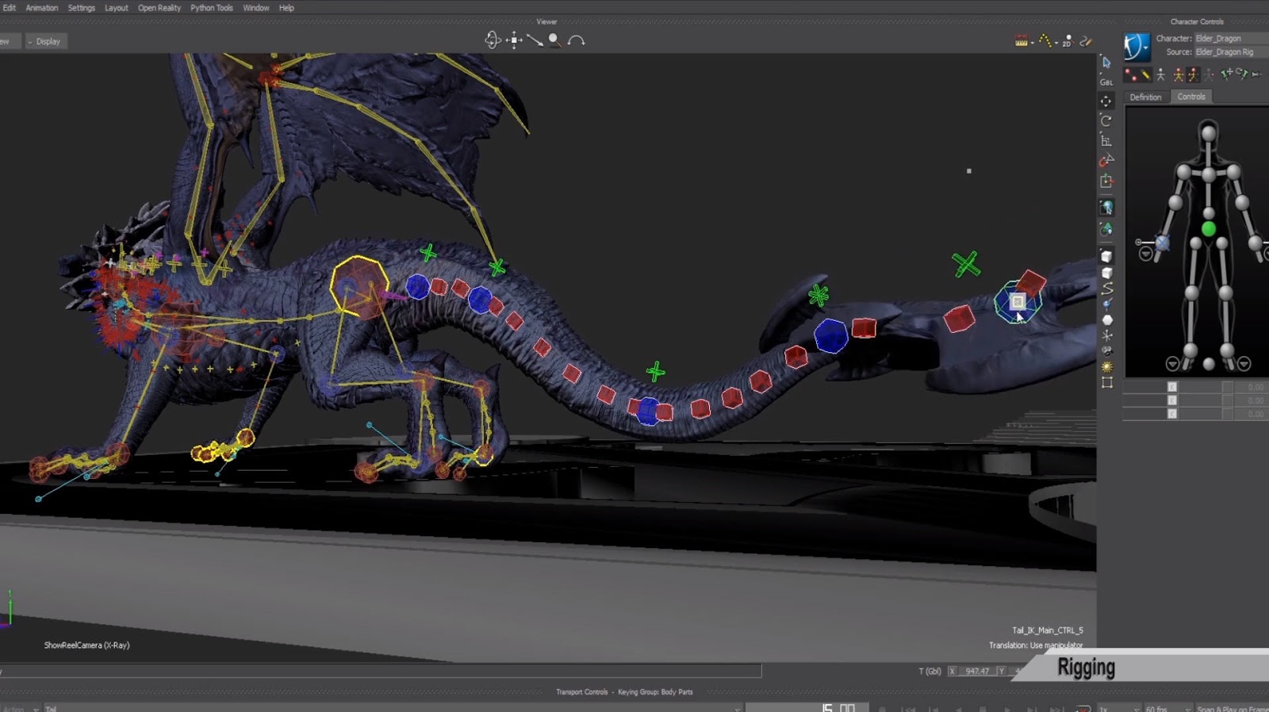
Task: Click the 2D magnifier icon in Viewer
Action: 1067,41
